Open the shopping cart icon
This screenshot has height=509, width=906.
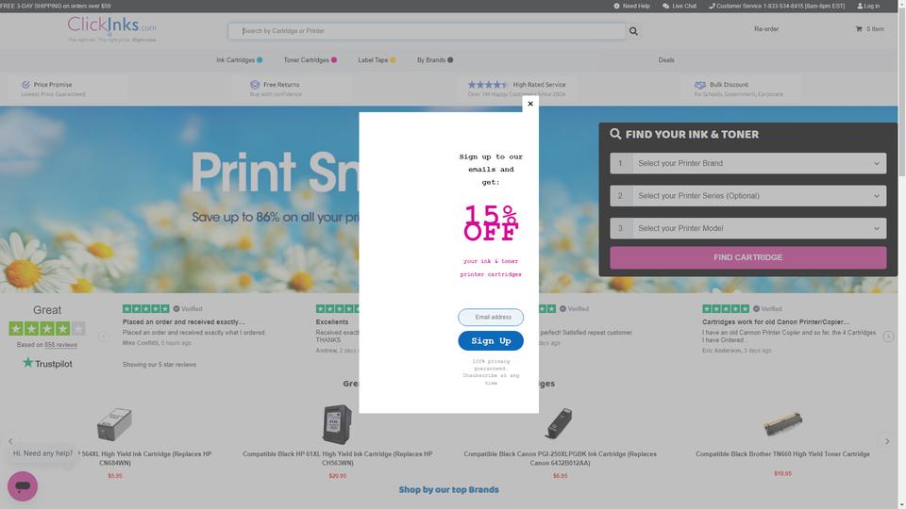tap(859, 29)
